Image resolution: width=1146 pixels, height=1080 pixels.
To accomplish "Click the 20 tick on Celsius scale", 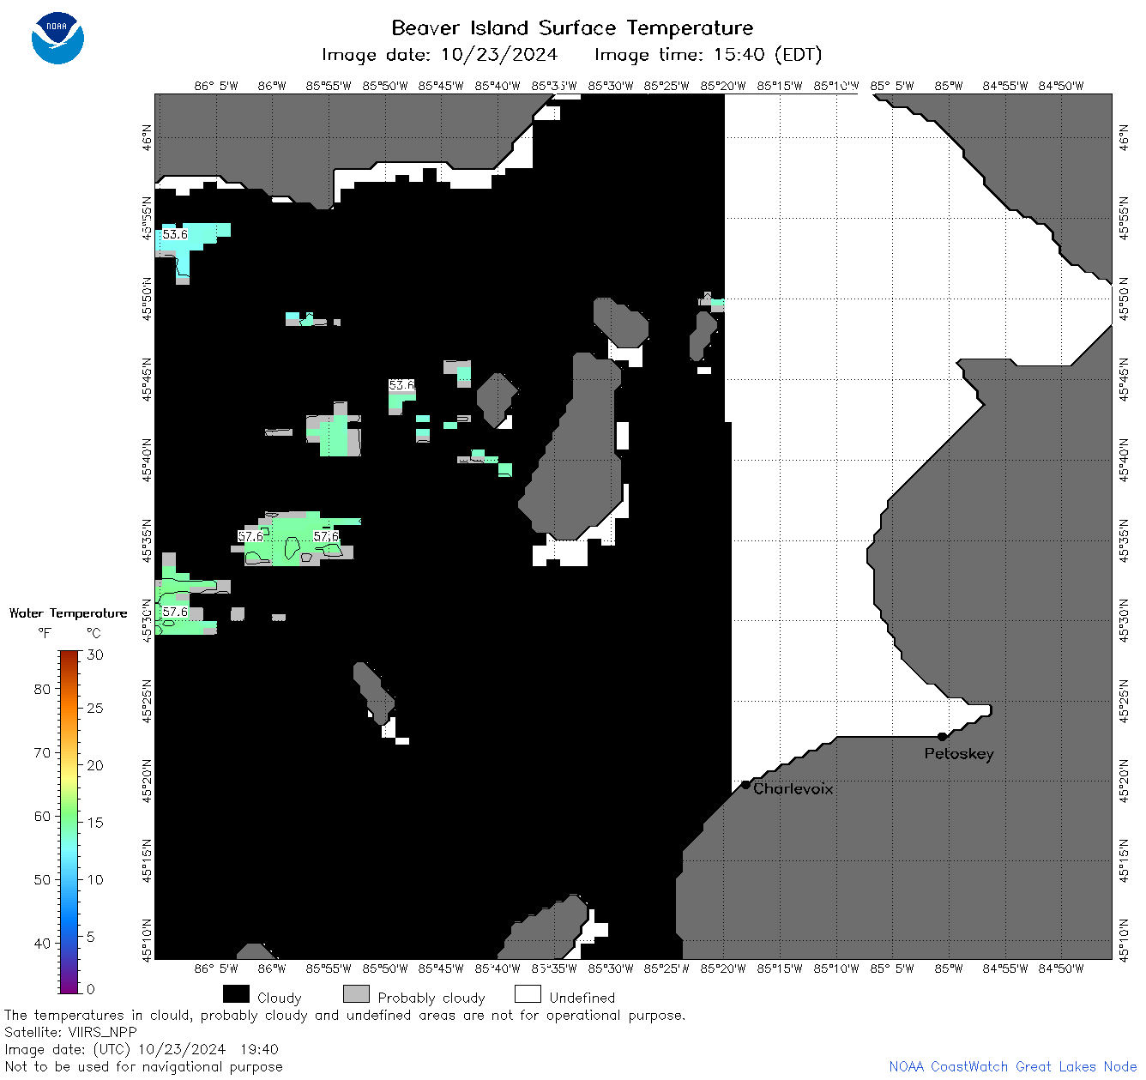I will tap(95, 765).
